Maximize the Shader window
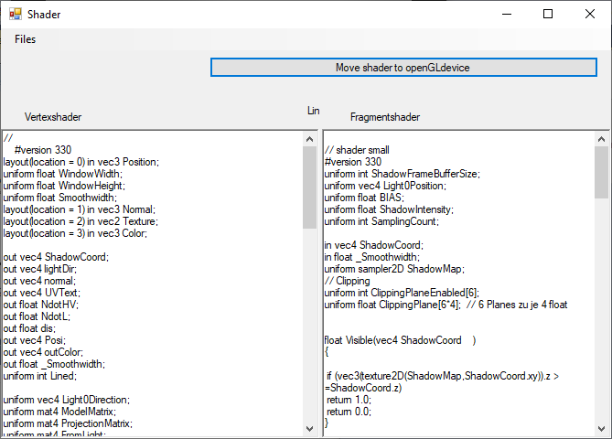The height and width of the screenshot is (439, 612). point(548,15)
